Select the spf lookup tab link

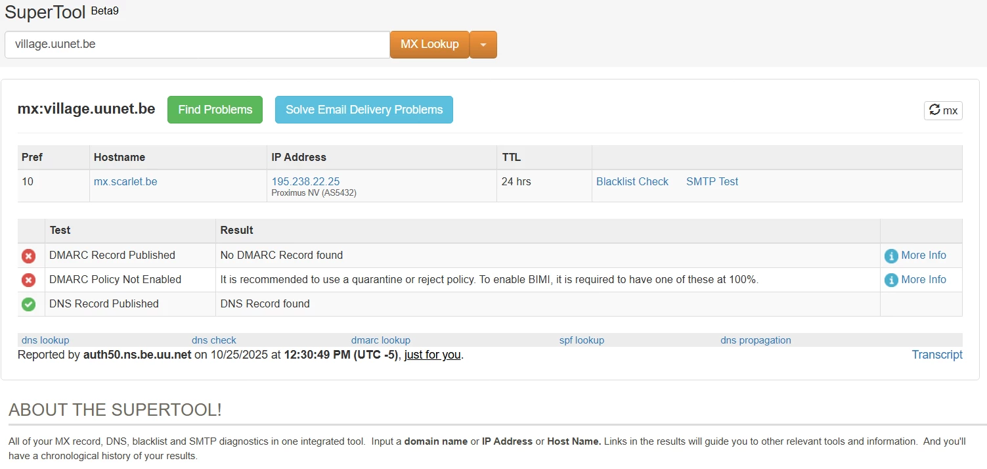pyautogui.click(x=581, y=340)
